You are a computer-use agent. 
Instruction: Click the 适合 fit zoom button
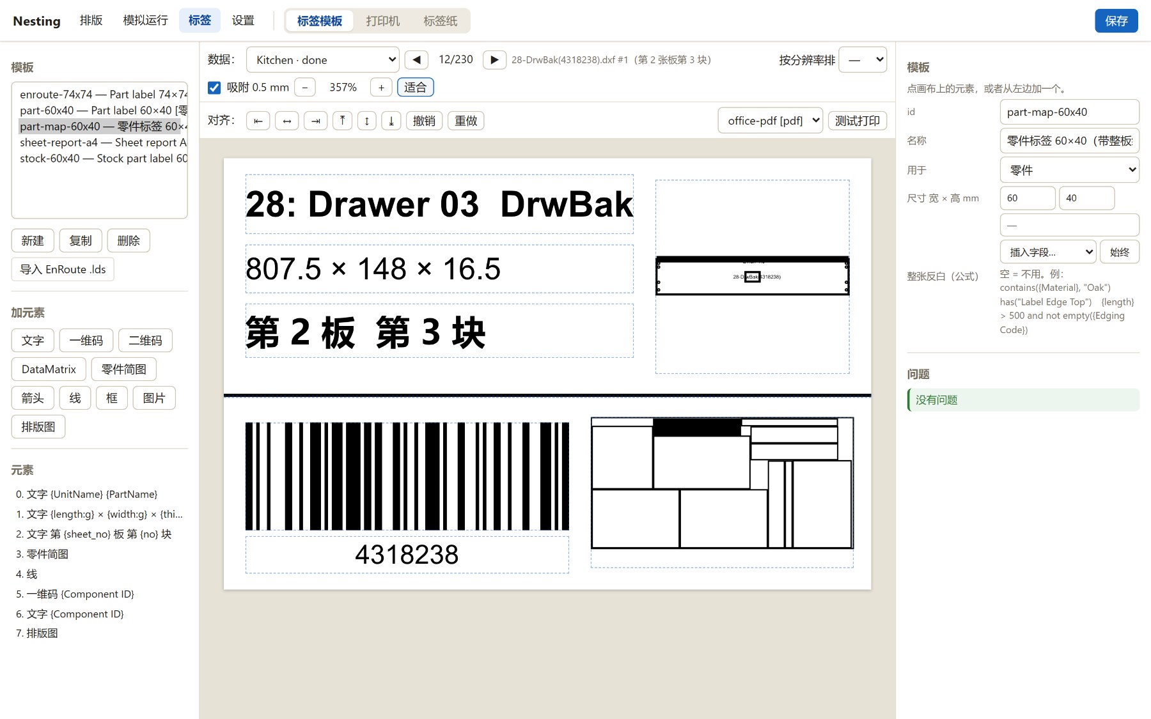tap(416, 88)
